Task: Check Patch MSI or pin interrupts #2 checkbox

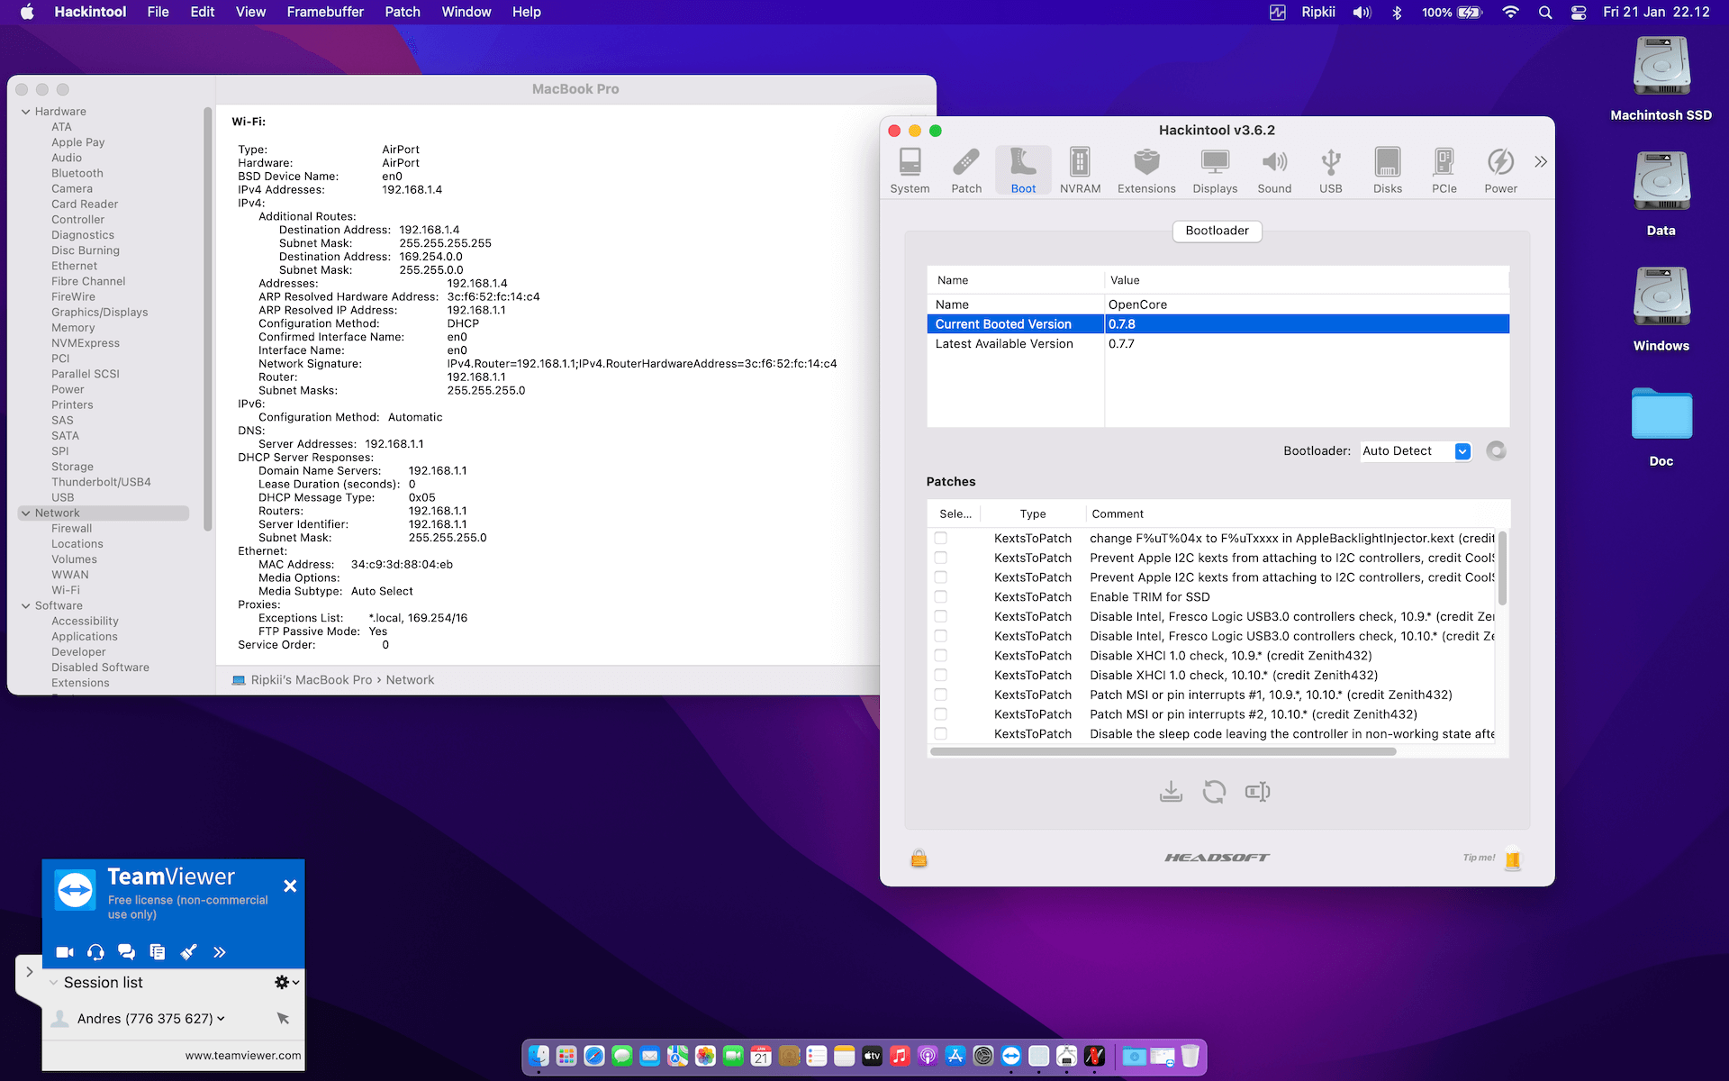Action: click(x=940, y=713)
